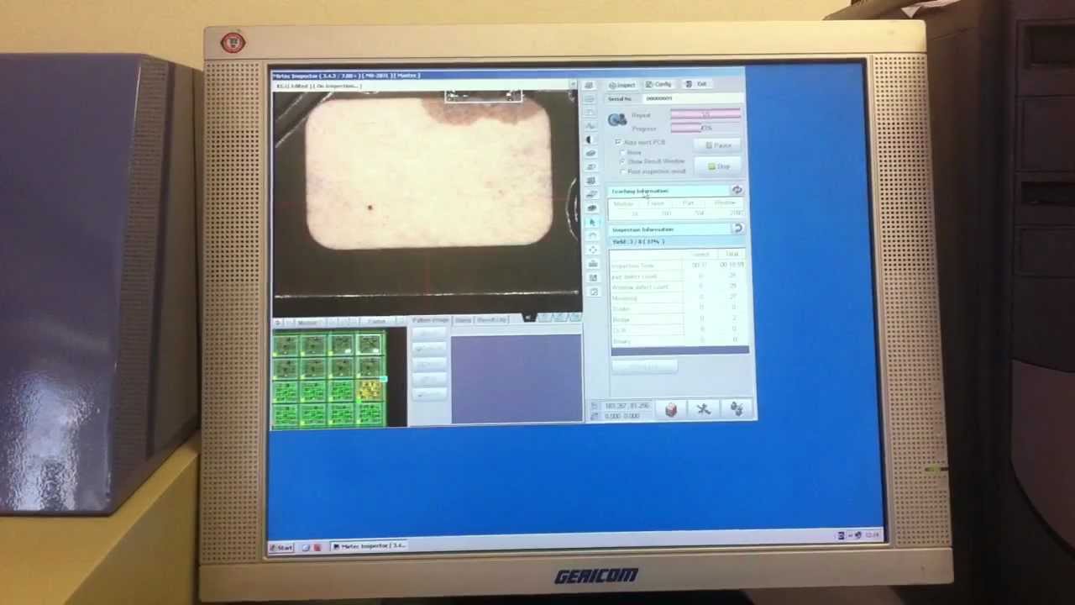Click the Inspection Information reset icon
The height and width of the screenshot is (605, 1075).
(737, 229)
